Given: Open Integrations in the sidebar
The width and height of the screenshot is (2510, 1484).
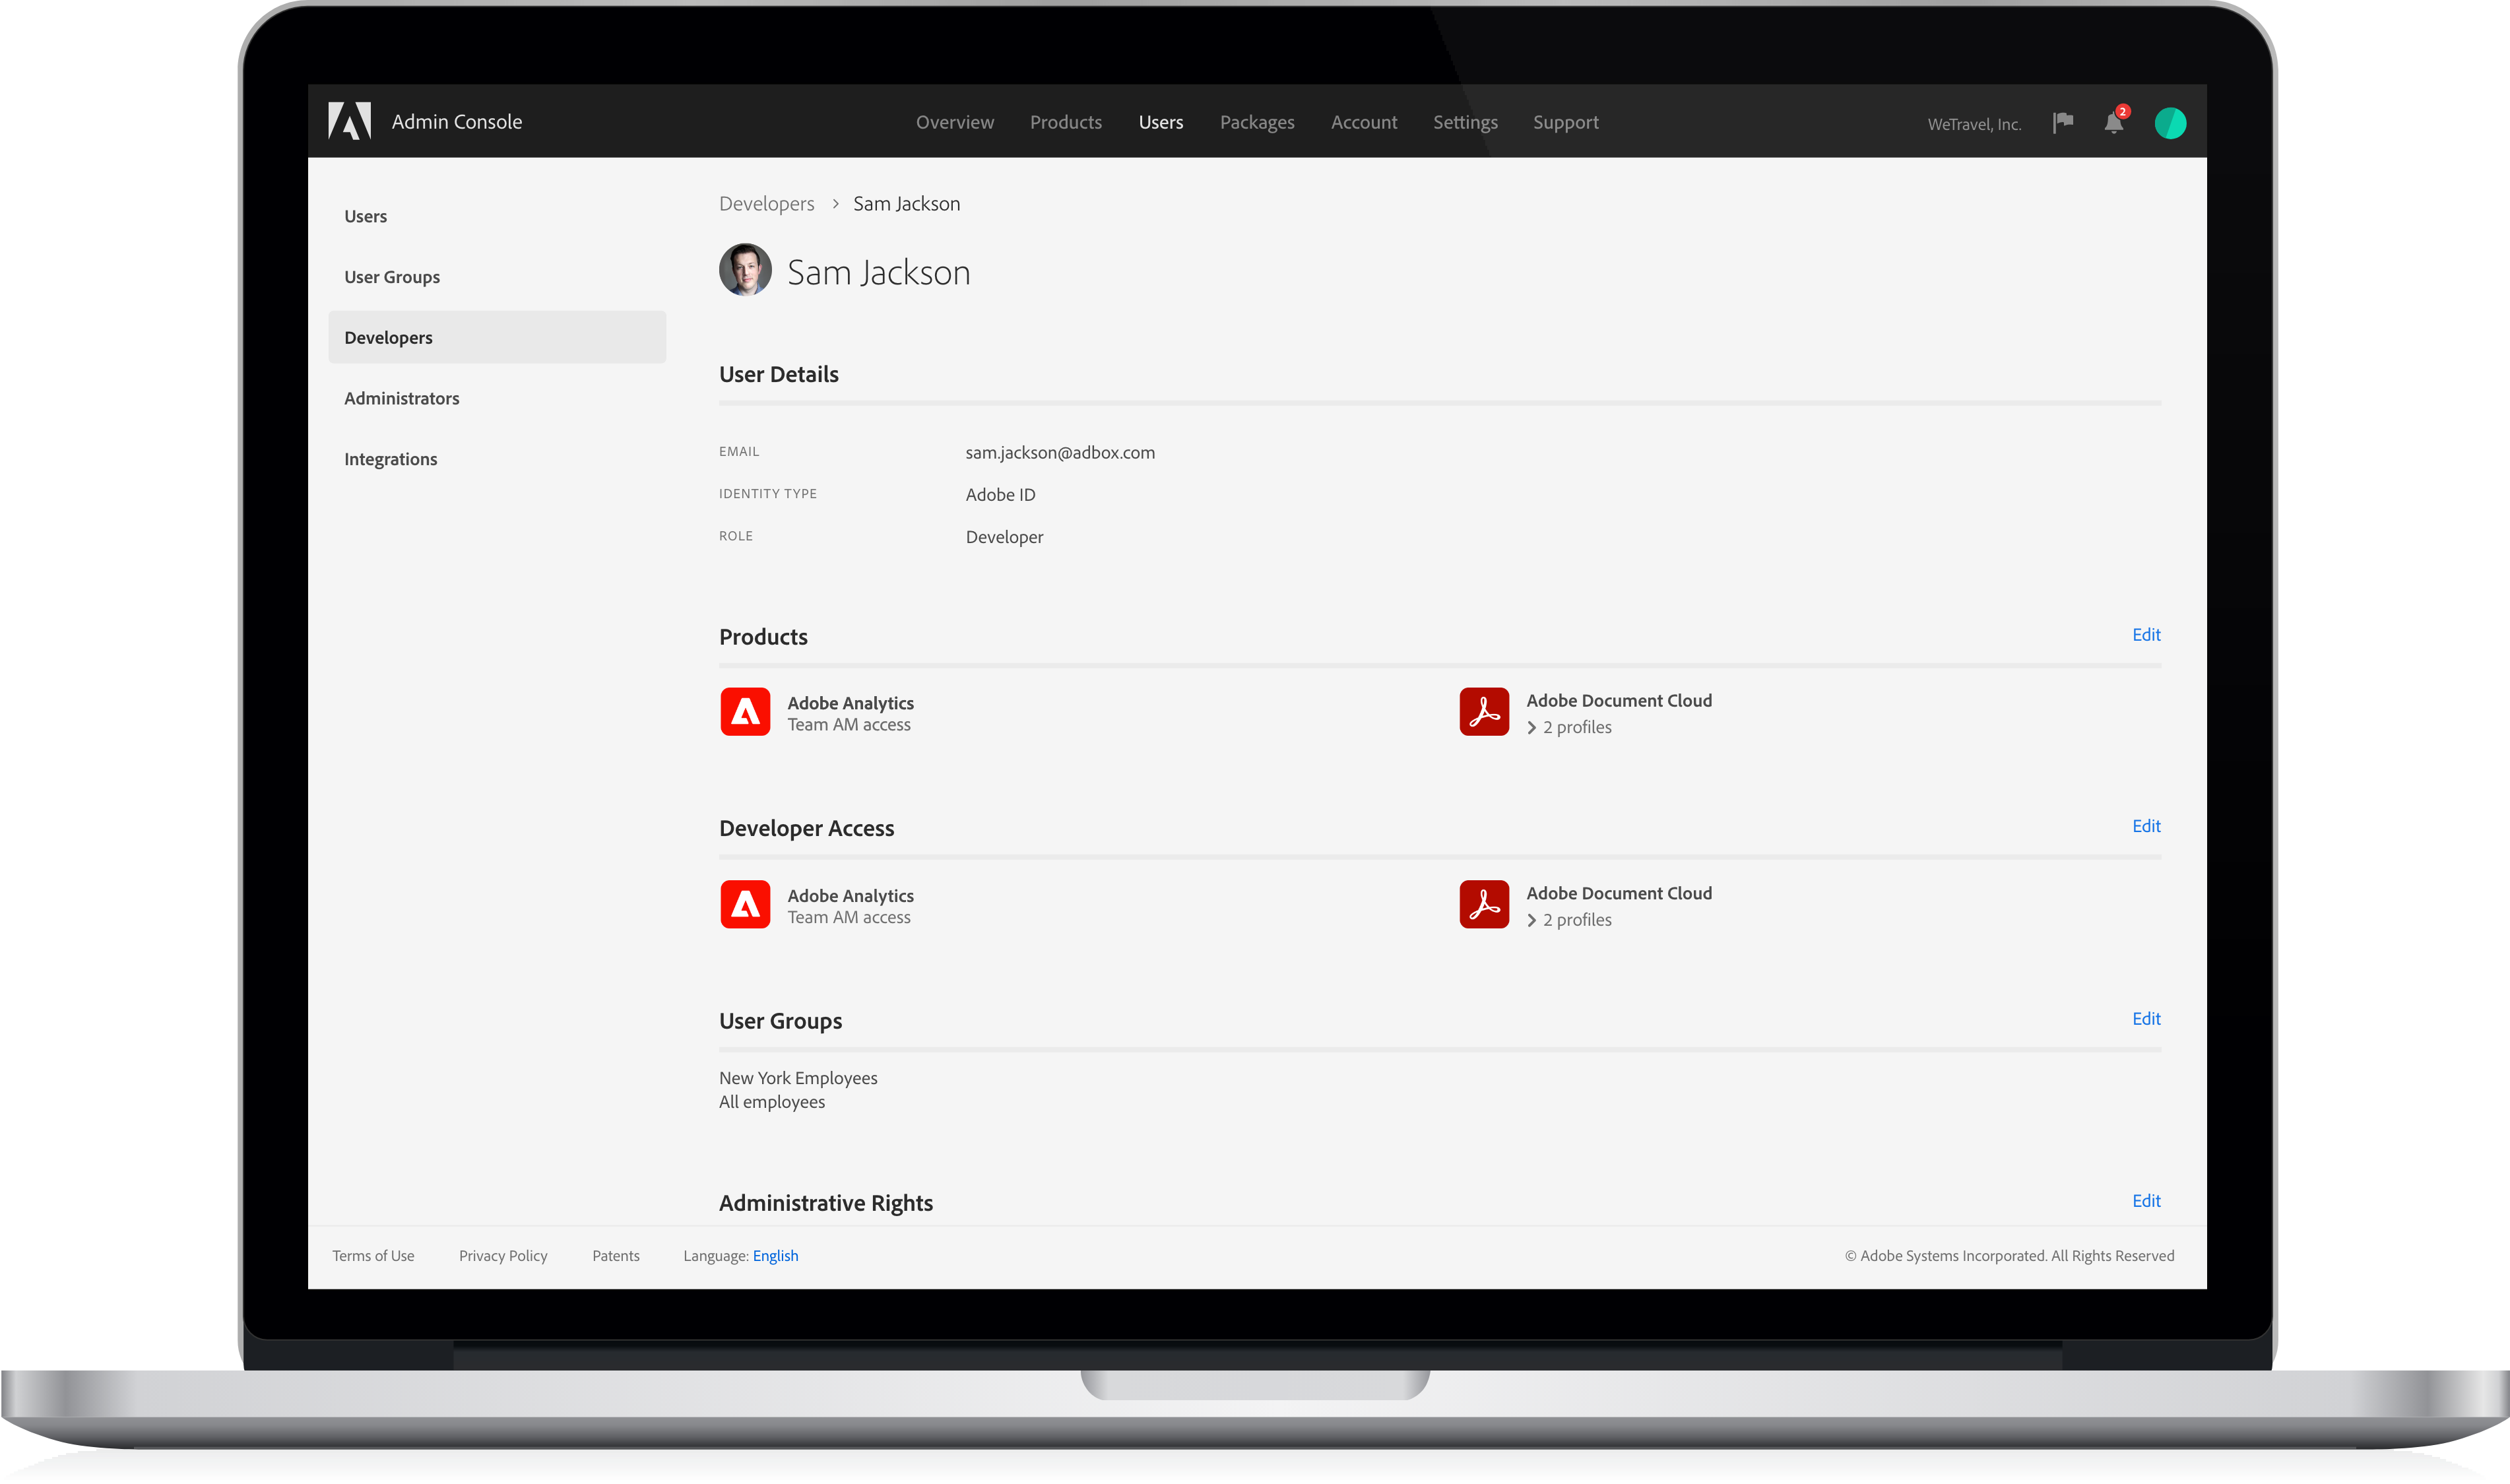Looking at the screenshot, I should [497, 459].
